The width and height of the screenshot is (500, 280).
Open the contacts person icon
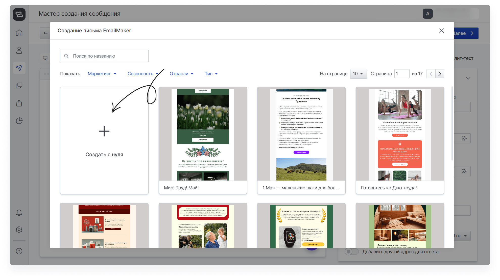tap(19, 50)
